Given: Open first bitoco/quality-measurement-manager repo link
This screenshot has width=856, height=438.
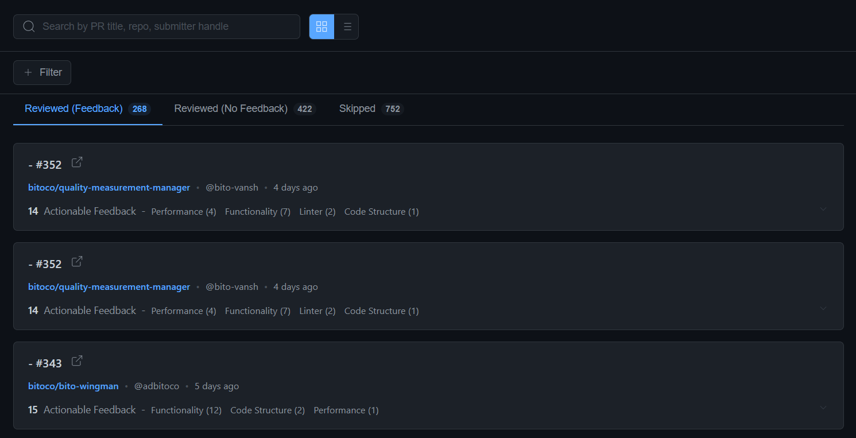Looking at the screenshot, I should [x=109, y=188].
